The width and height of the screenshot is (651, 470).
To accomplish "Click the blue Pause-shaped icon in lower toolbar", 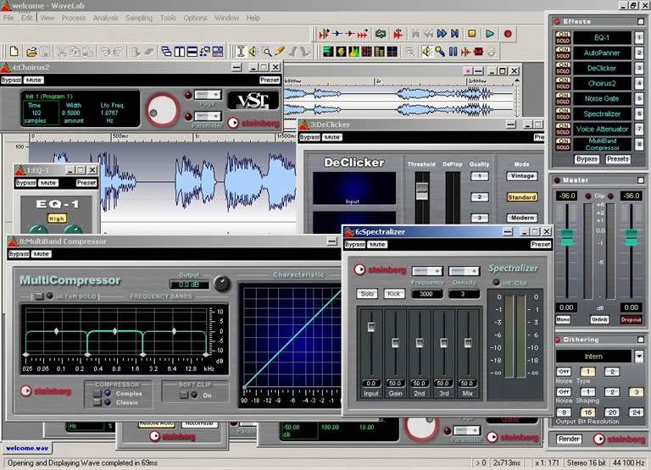I will coord(453,52).
